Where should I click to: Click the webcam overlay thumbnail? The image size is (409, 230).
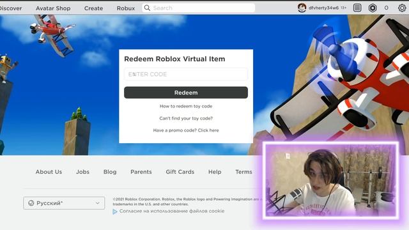[330, 180]
